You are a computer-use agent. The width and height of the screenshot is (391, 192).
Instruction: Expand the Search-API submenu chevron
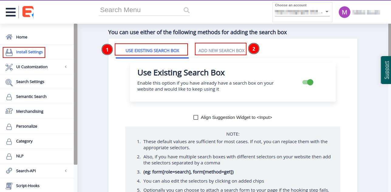66,171
